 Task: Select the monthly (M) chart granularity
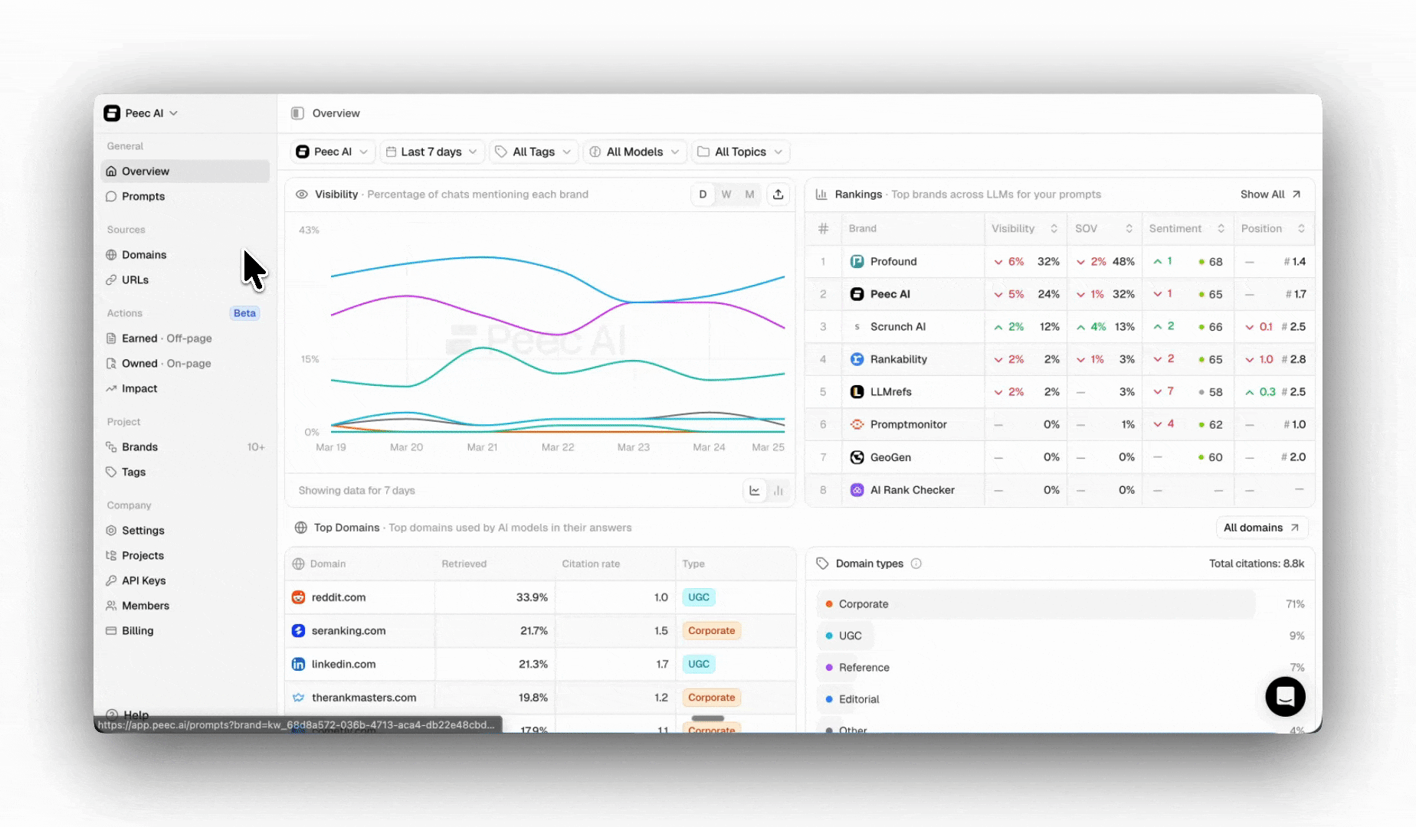point(749,194)
